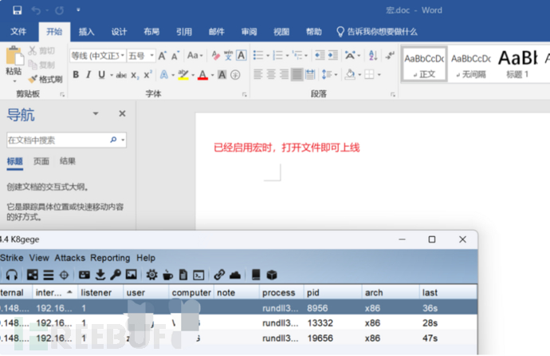The height and width of the screenshot is (356, 550).
Task: Switch to the 布局 ribbon tab
Action: 151,32
